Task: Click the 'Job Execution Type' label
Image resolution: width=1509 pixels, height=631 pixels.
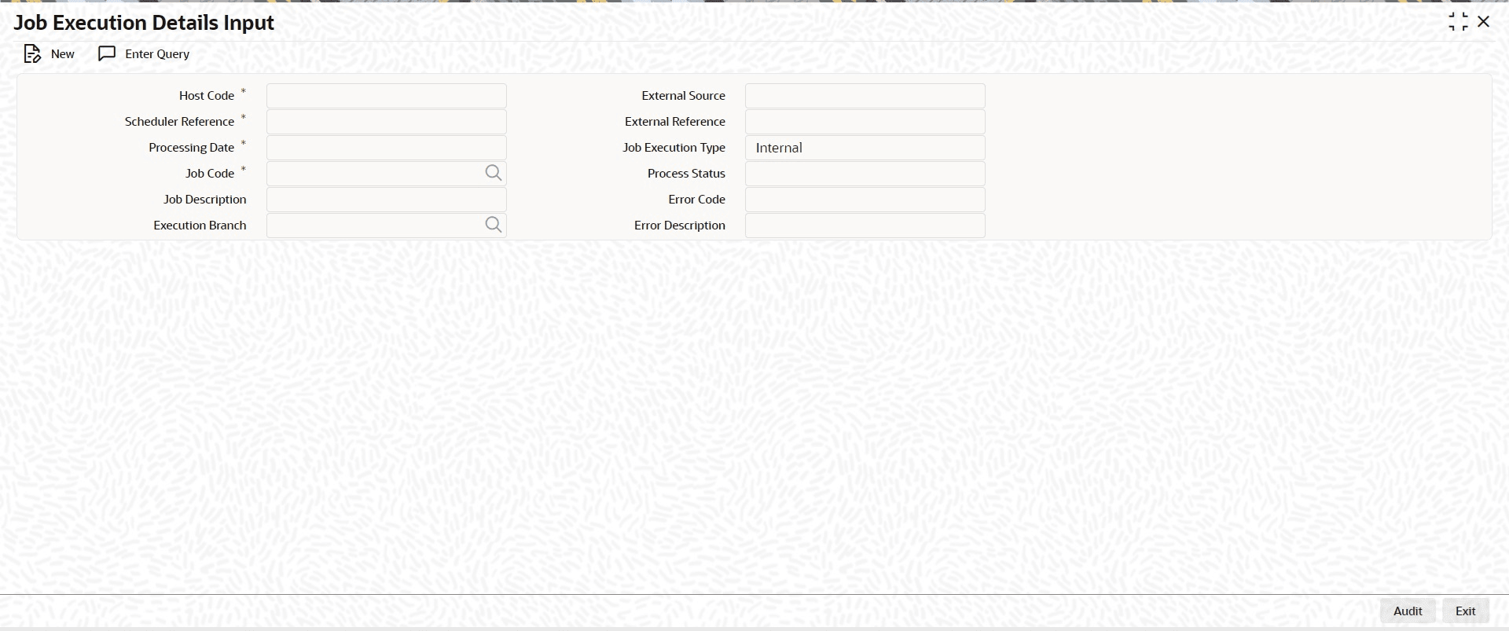Action: coord(674,147)
